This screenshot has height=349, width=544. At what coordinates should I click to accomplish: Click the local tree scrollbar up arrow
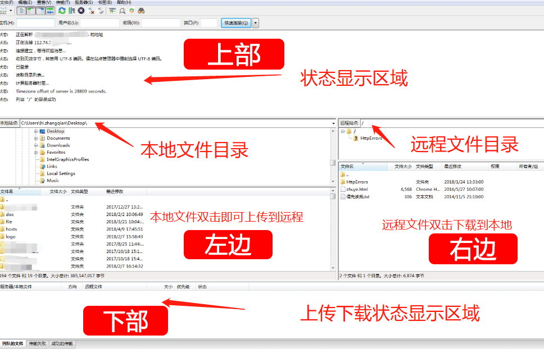coord(333,131)
